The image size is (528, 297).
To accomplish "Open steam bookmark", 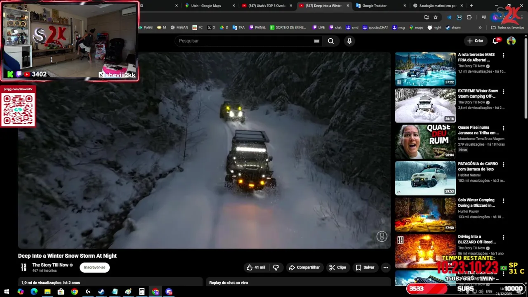I will 453,28.
